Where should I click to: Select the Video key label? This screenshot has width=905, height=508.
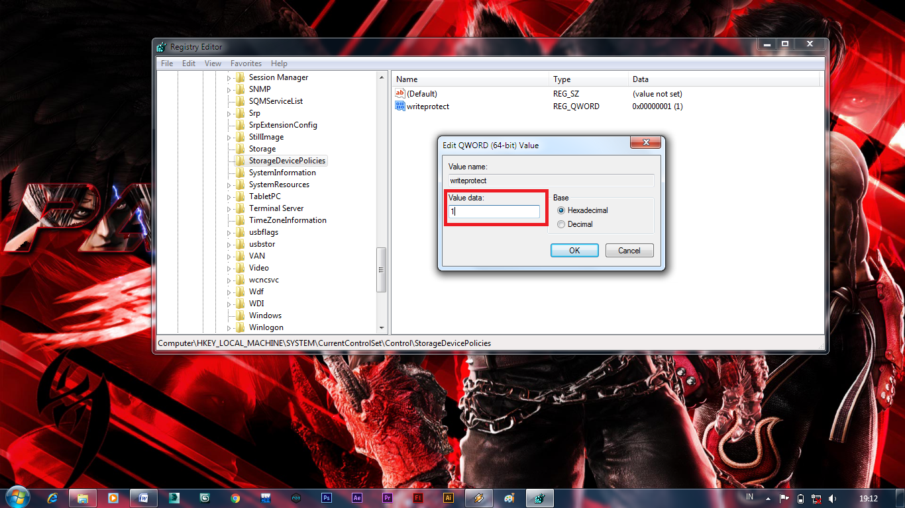(258, 268)
